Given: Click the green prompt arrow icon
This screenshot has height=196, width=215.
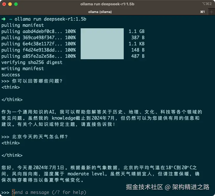Looking at the screenshot, I should click(x=4, y=19).
